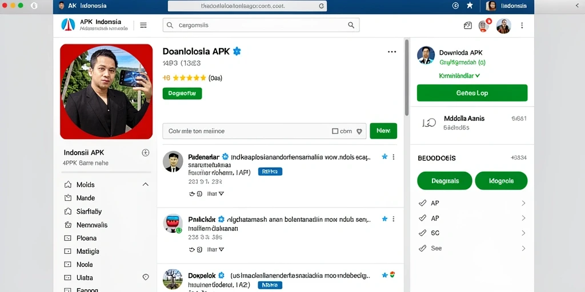Click the Cargomsiis search field
Screen dimensions: 585x292
[261, 25]
